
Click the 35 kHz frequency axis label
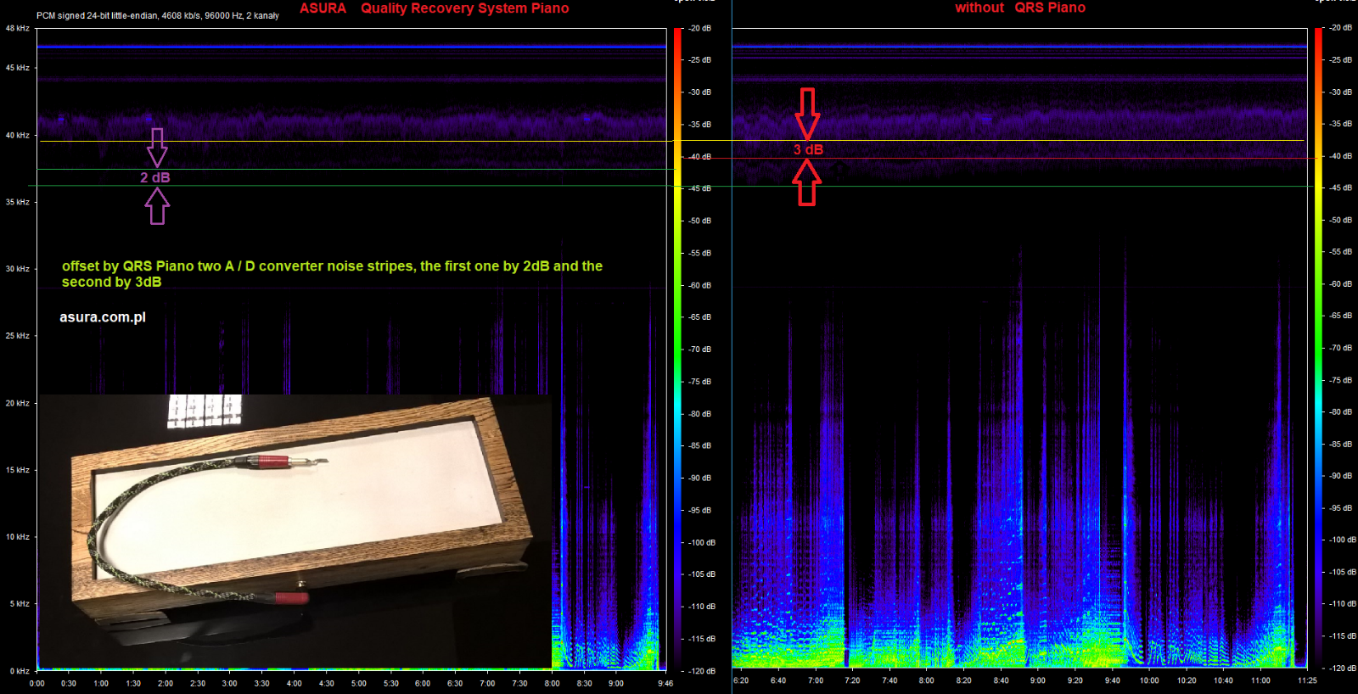pos(17,202)
